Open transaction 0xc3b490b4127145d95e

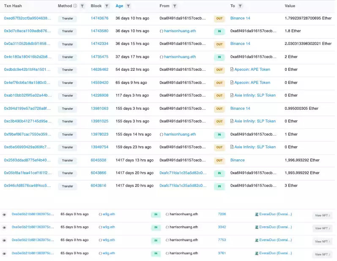pos(28,121)
